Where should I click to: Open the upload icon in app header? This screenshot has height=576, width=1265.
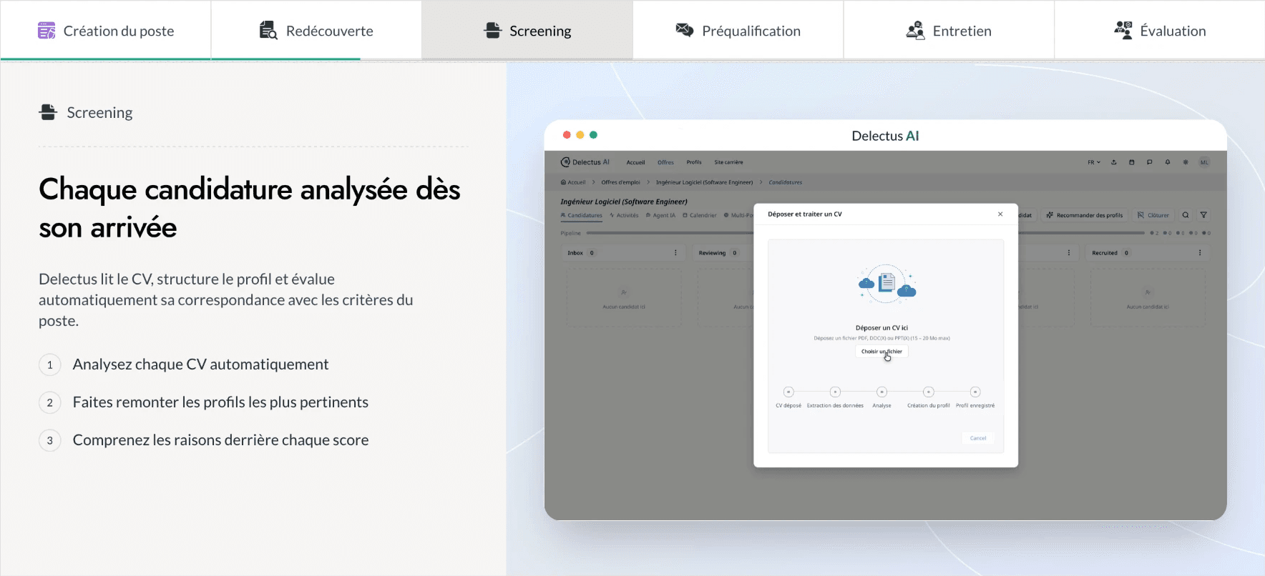pyautogui.click(x=1114, y=162)
